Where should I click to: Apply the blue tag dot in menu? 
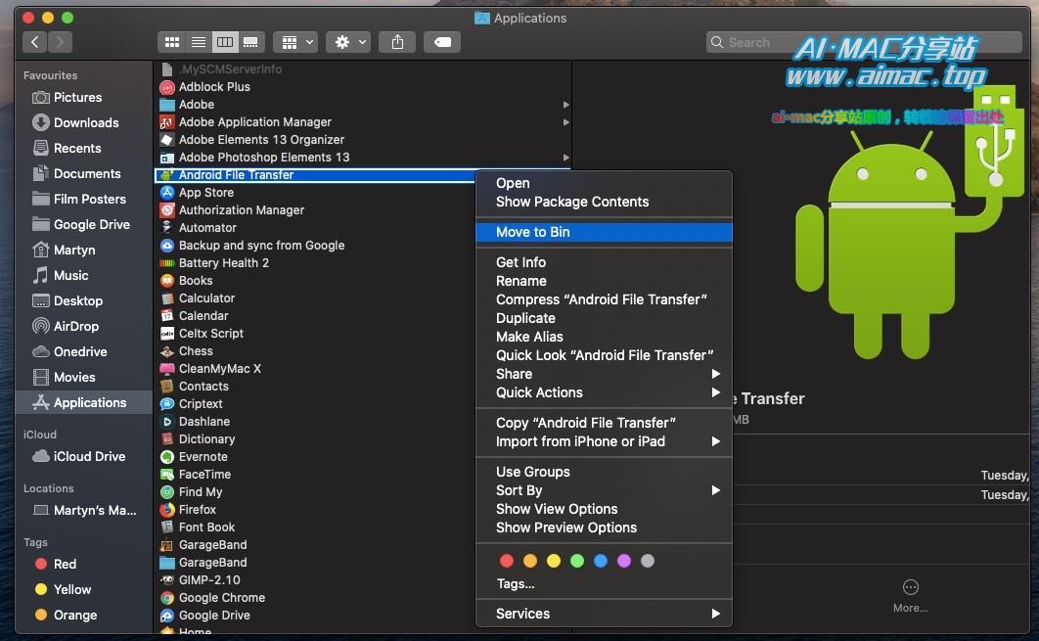coord(601,562)
